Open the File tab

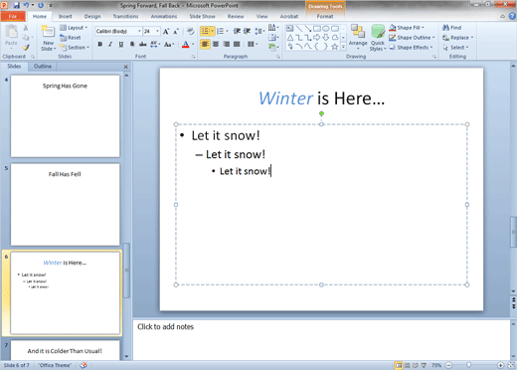click(x=13, y=16)
